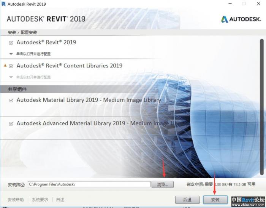Open the 系统要求 link
266x208 pixels.
[x=40, y=200]
